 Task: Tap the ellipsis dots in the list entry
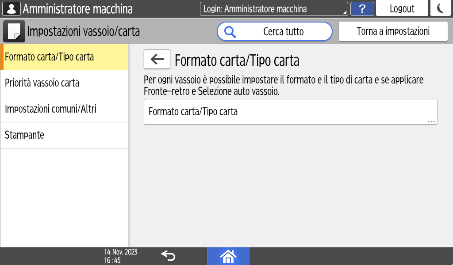(x=431, y=121)
